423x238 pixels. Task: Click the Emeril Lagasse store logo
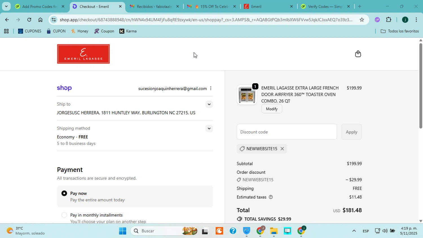83,54
